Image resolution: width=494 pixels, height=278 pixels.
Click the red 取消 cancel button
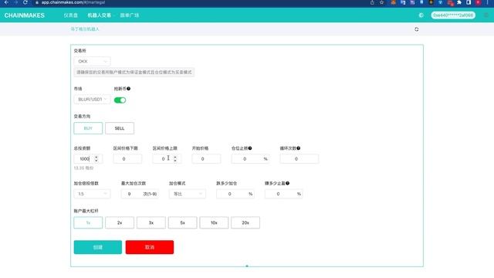coord(149,247)
